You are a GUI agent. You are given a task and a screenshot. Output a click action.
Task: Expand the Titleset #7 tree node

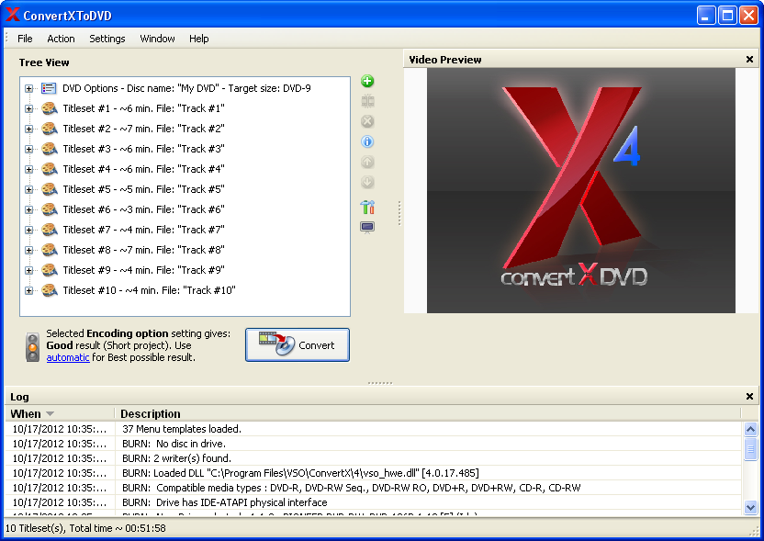28,230
